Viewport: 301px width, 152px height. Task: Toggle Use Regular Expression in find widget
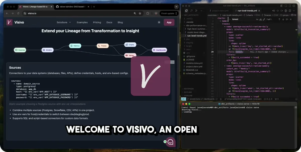point(264,19)
